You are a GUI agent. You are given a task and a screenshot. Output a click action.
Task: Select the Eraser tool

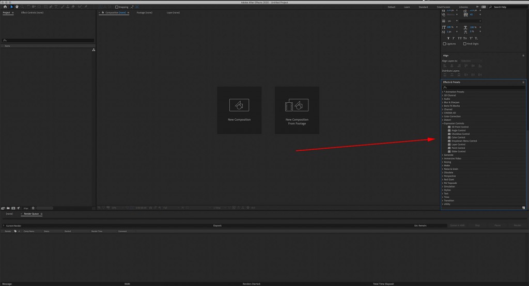73,7
